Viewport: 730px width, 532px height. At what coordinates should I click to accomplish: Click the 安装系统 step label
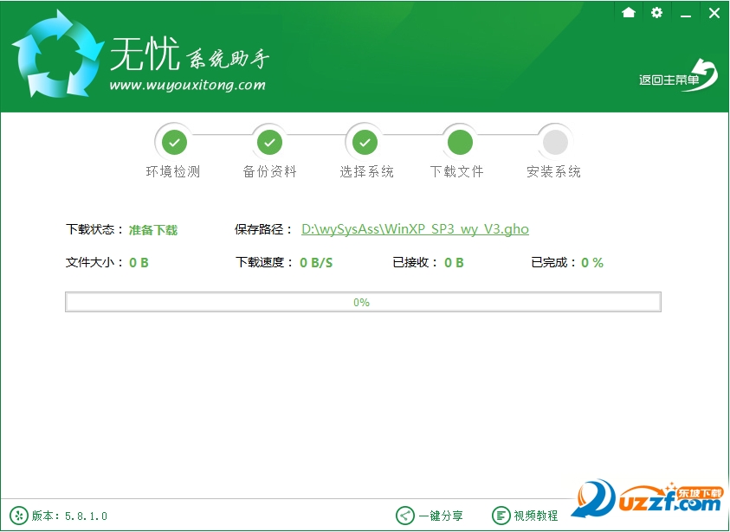pyautogui.click(x=553, y=171)
